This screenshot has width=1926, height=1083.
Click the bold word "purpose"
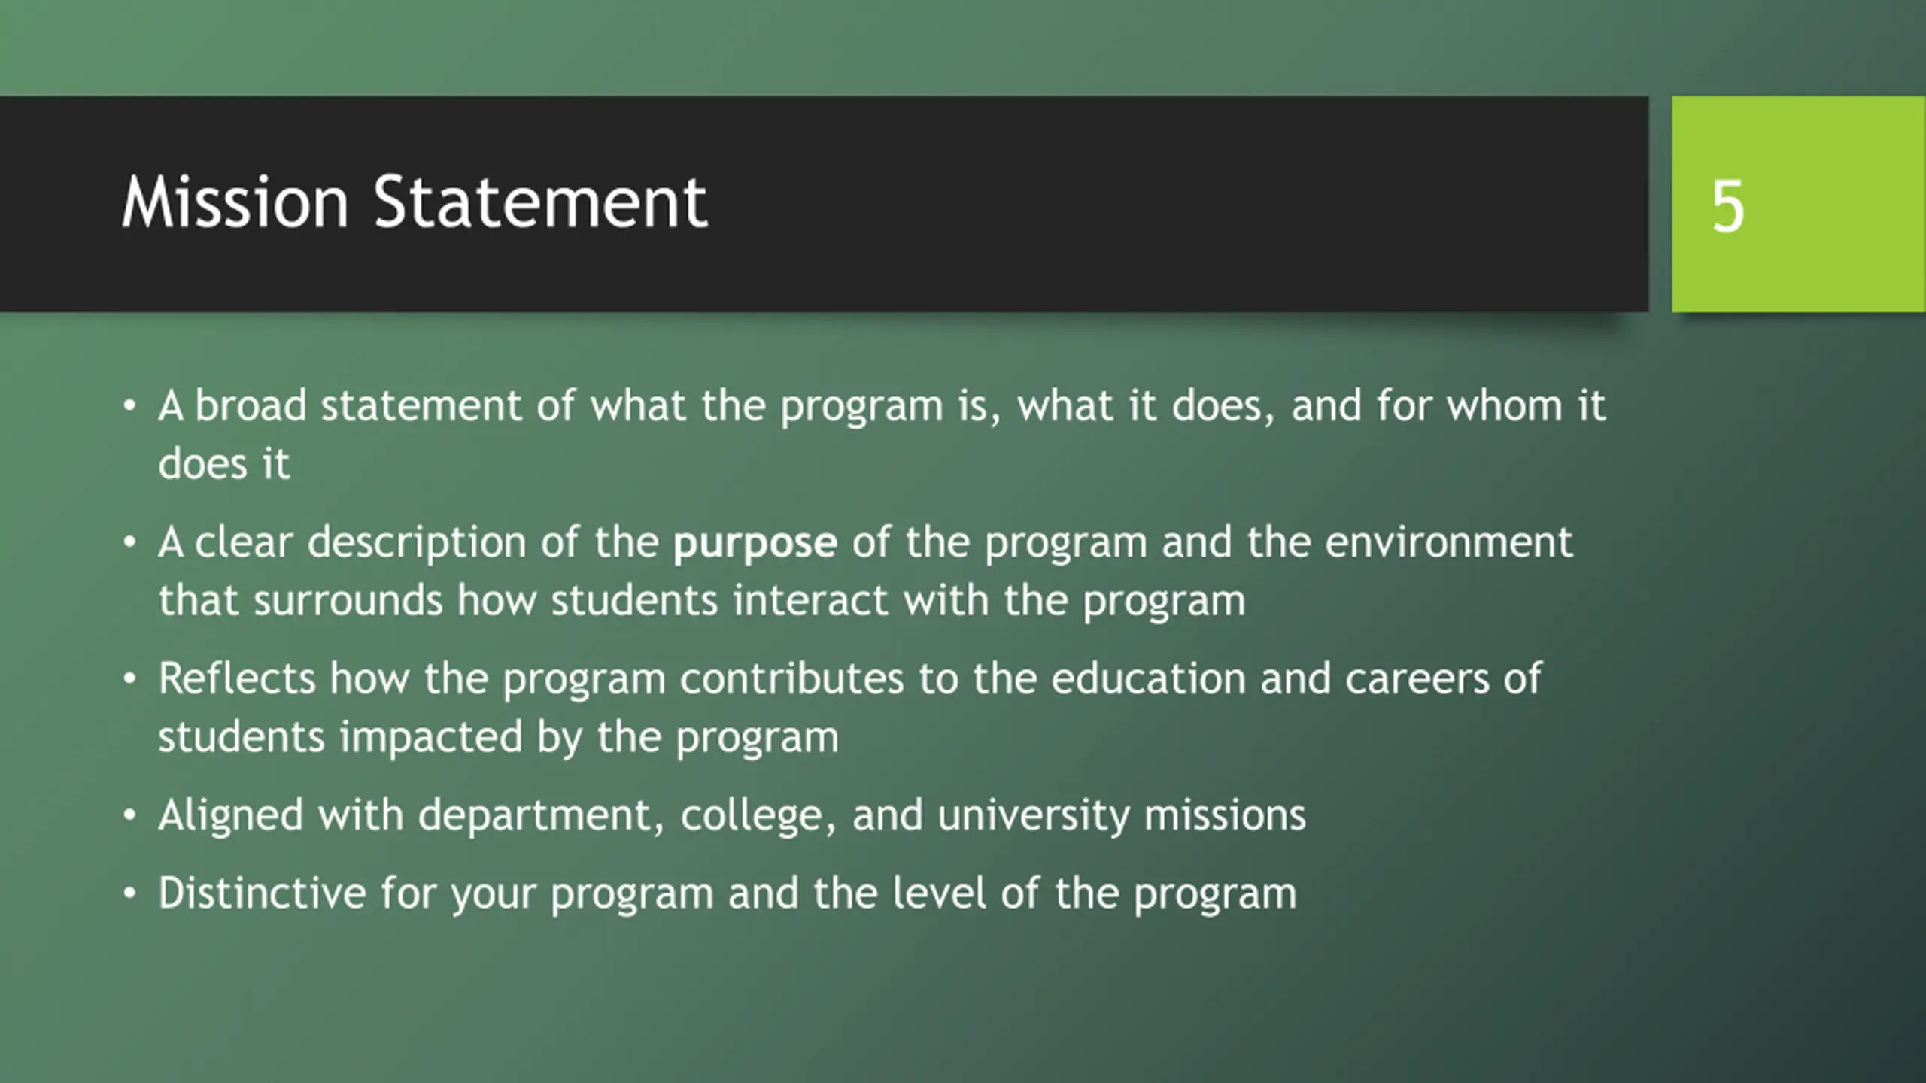pos(755,542)
